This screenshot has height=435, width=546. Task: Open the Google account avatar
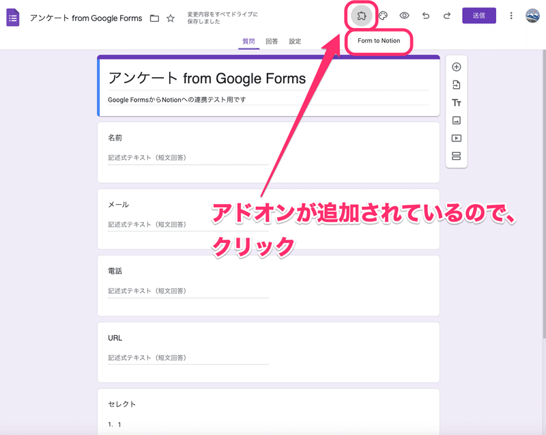pos(532,16)
